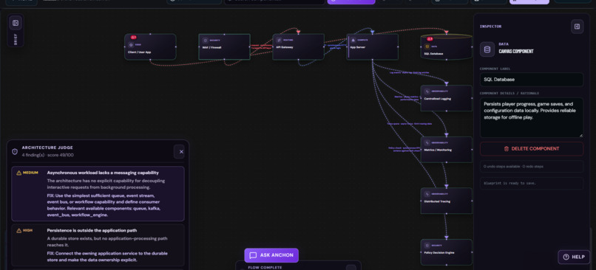Image resolution: width=596 pixels, height=270 pixels.
Task: Select the Policy Decision Engine node
Action: tap(446, 252)
